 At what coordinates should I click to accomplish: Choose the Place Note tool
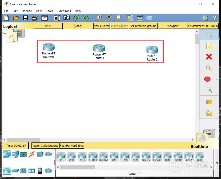click(x=209, y=46)
